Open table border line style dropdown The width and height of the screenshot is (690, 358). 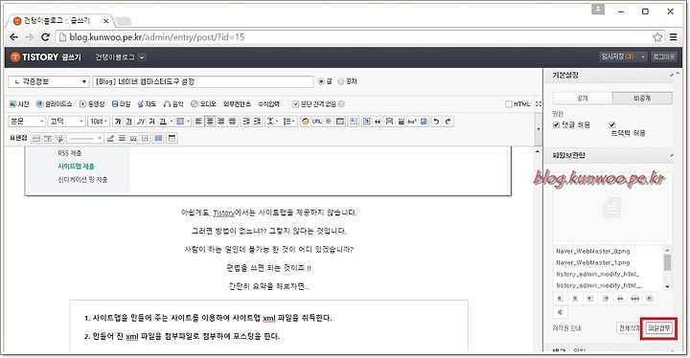86,138
